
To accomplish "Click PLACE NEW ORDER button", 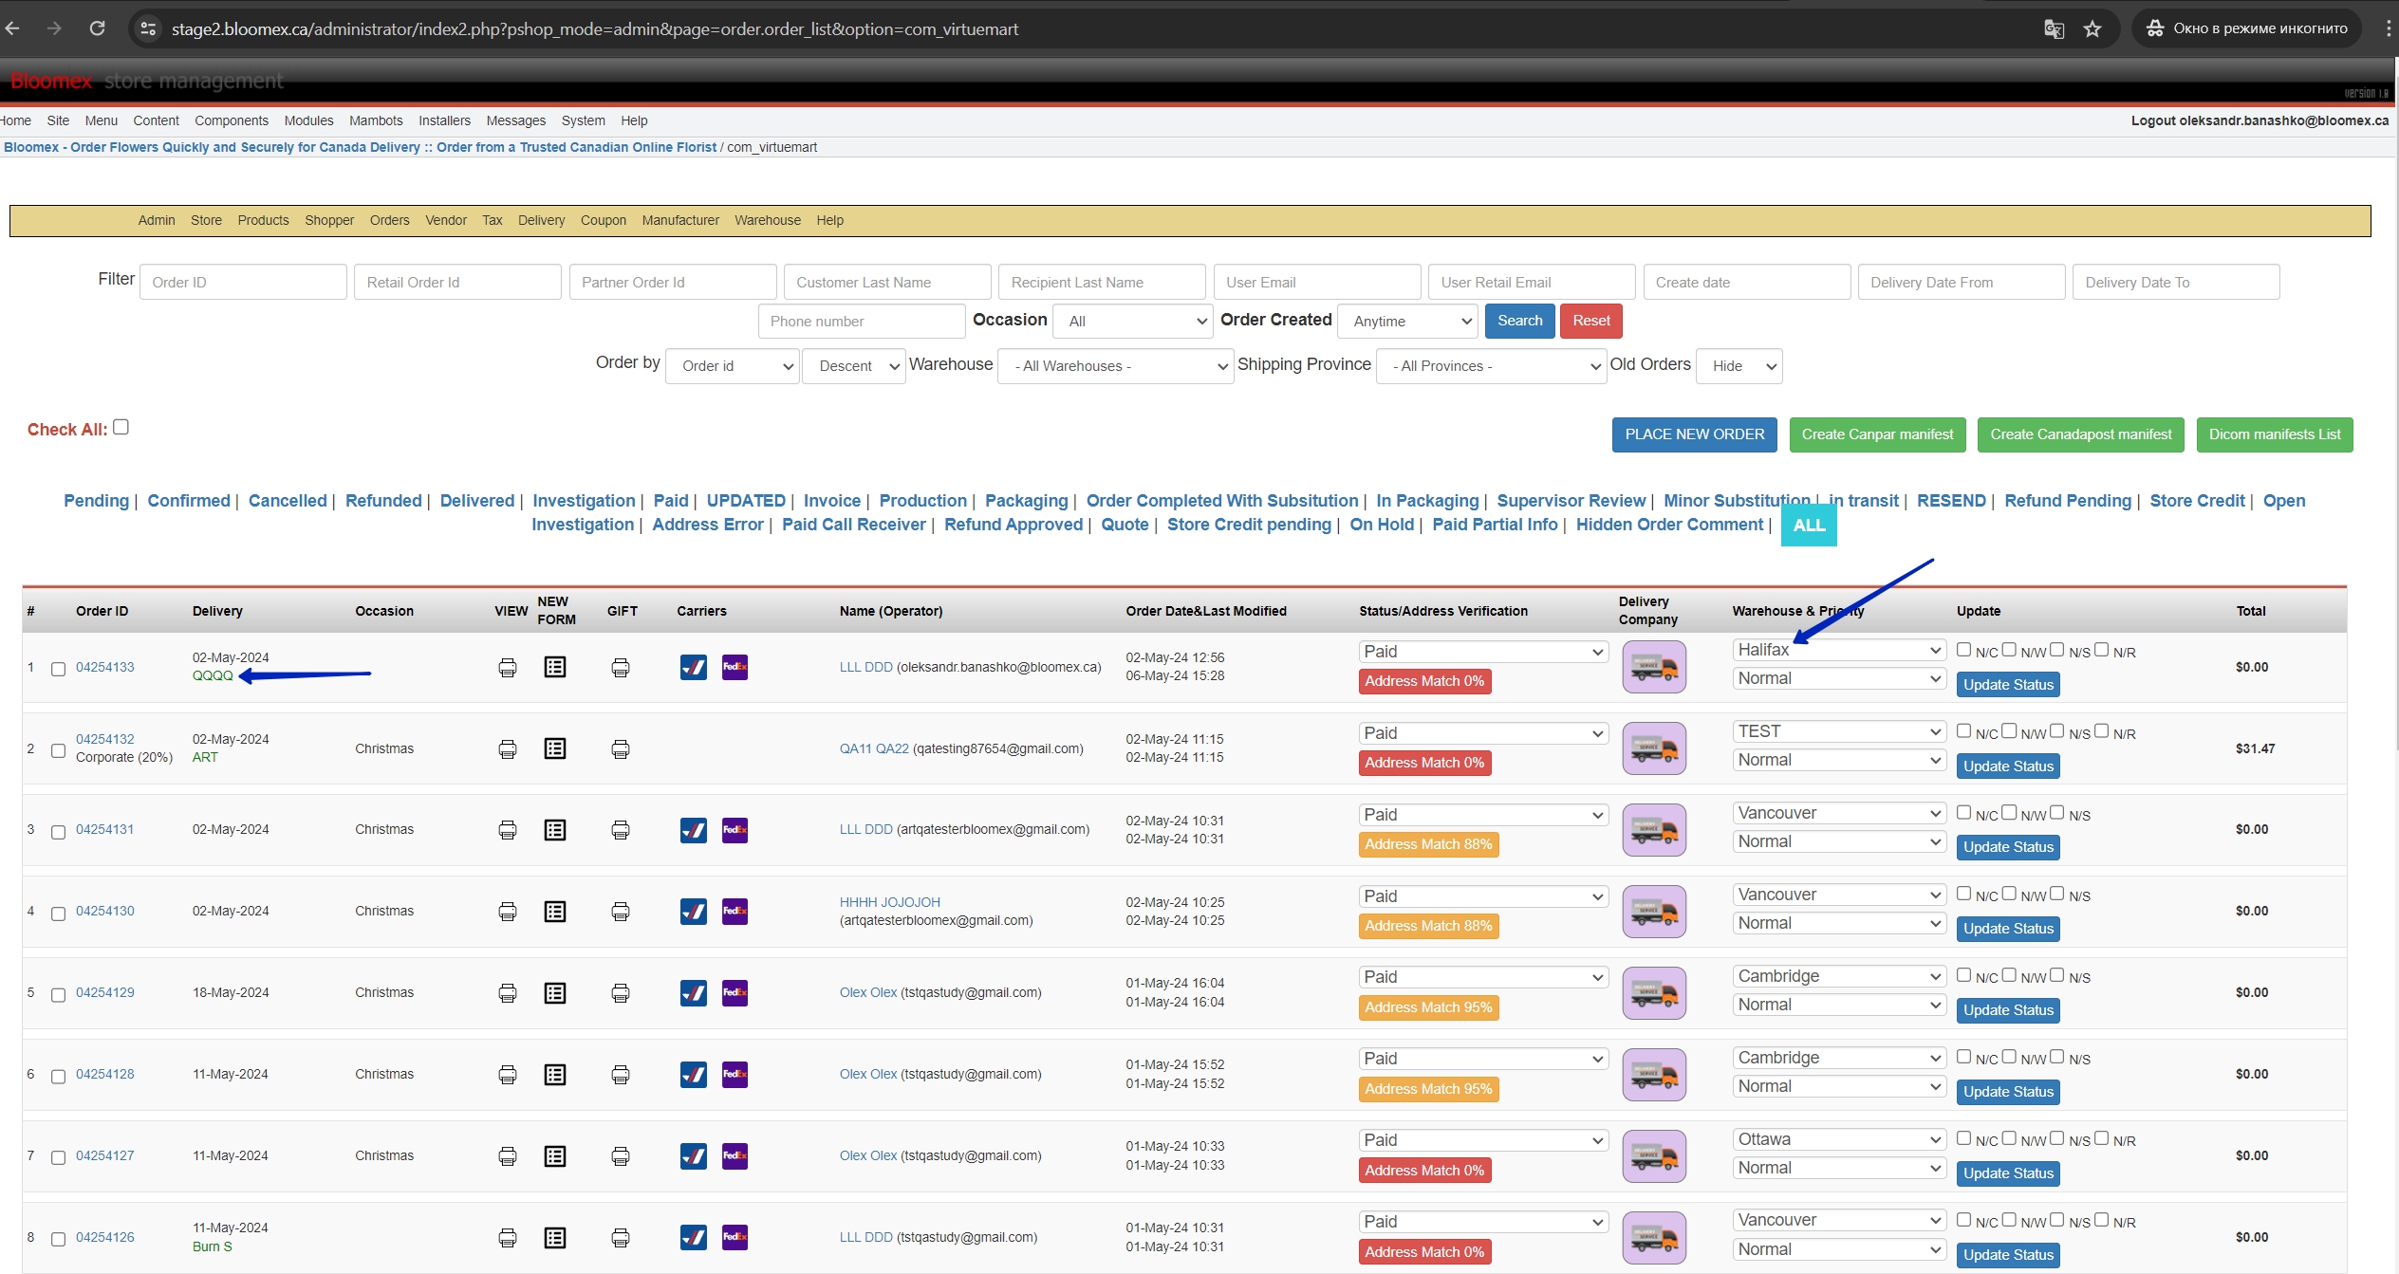I will point(1694,434).
